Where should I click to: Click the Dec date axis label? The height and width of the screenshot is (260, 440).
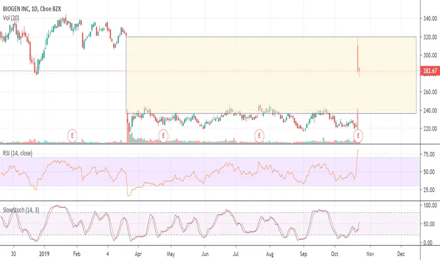[x=401, y=254]
